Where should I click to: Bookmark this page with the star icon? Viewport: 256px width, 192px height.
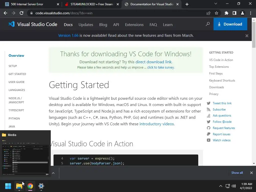click(x=216, y=13)
